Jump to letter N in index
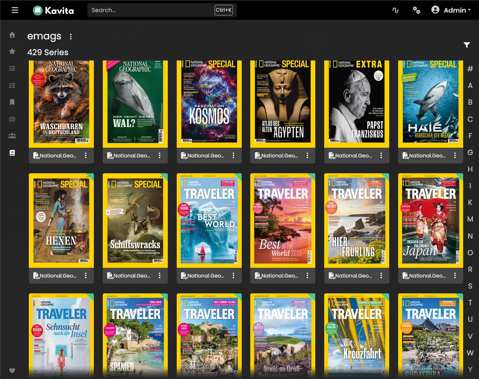The image size is (479, 379). tap(470, 236)
